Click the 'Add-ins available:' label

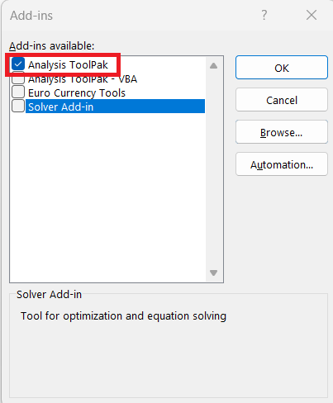(52, 46)
